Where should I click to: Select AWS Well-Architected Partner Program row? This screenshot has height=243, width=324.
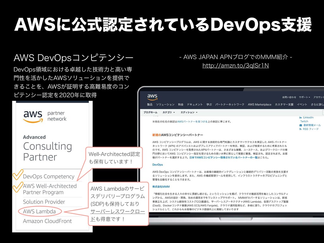pos(50,189)
